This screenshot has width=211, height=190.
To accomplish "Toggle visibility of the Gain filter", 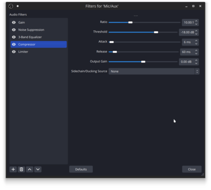I will (x=14, y=22).
